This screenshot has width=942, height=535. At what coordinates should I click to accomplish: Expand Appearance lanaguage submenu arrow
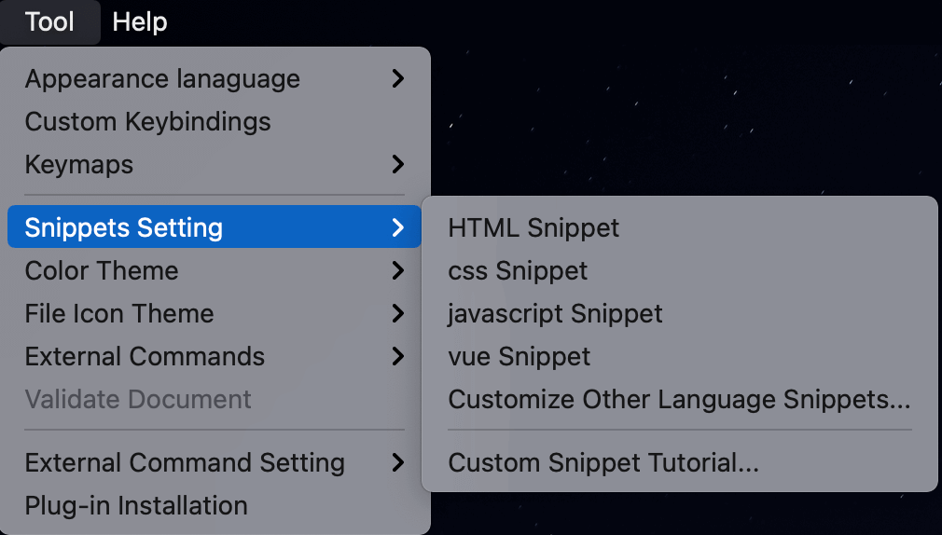point(397,78)
